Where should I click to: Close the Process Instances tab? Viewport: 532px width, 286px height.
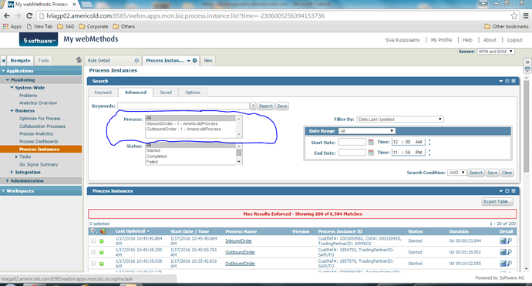(195, 60)
